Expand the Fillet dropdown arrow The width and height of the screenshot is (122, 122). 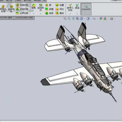[34, 14]
